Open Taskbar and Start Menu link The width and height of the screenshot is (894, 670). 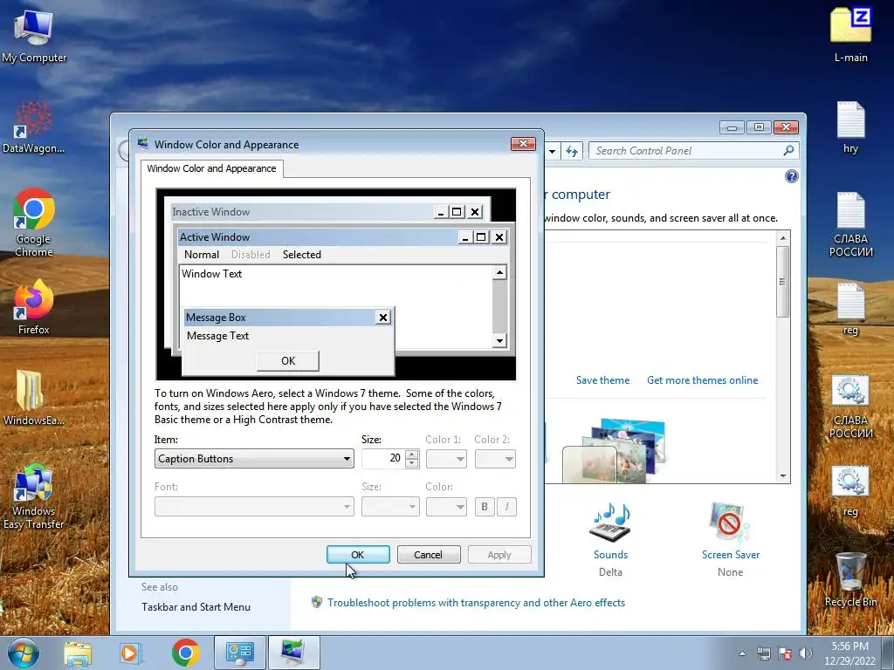pos(196,607)
